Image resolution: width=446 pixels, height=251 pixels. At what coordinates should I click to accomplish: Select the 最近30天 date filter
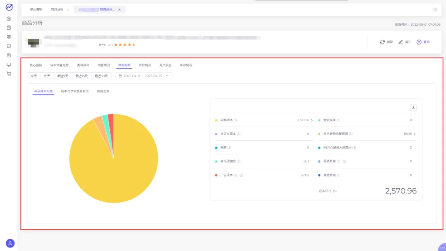(101, 76)
